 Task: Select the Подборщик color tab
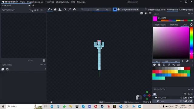click(160, 25)
